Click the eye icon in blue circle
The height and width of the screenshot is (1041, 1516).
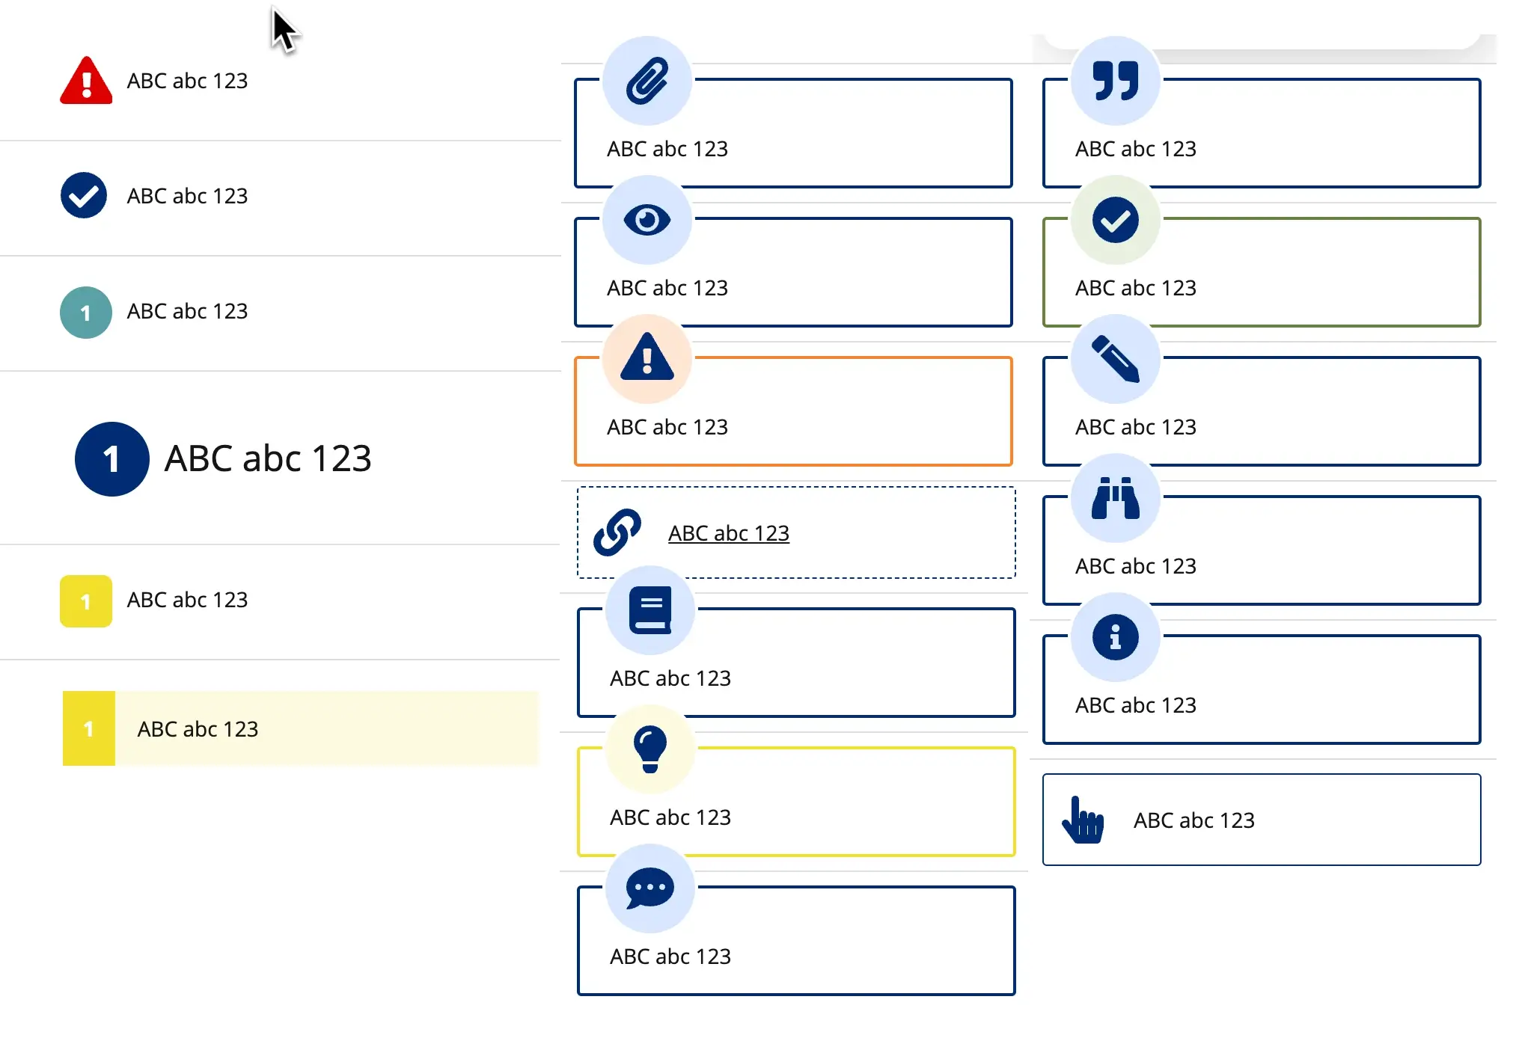[x=647, y=220]
